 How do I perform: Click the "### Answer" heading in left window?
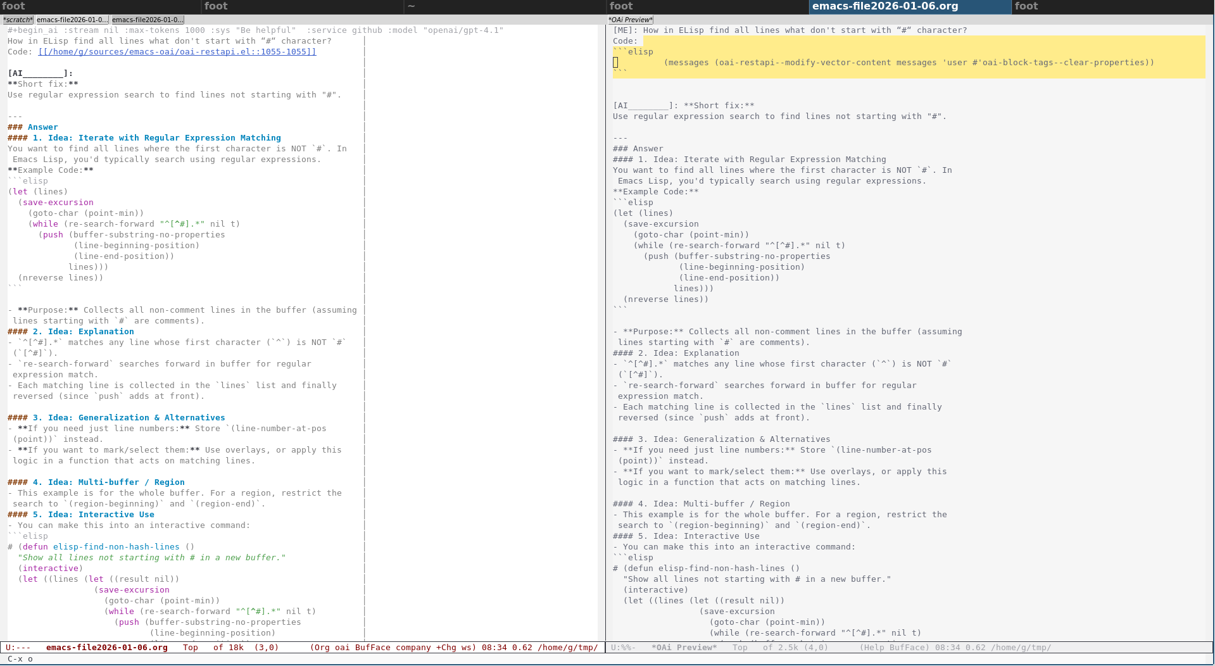coord(33,127)
